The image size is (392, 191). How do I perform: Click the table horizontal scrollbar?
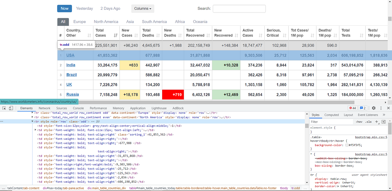[x=217, y=102]
